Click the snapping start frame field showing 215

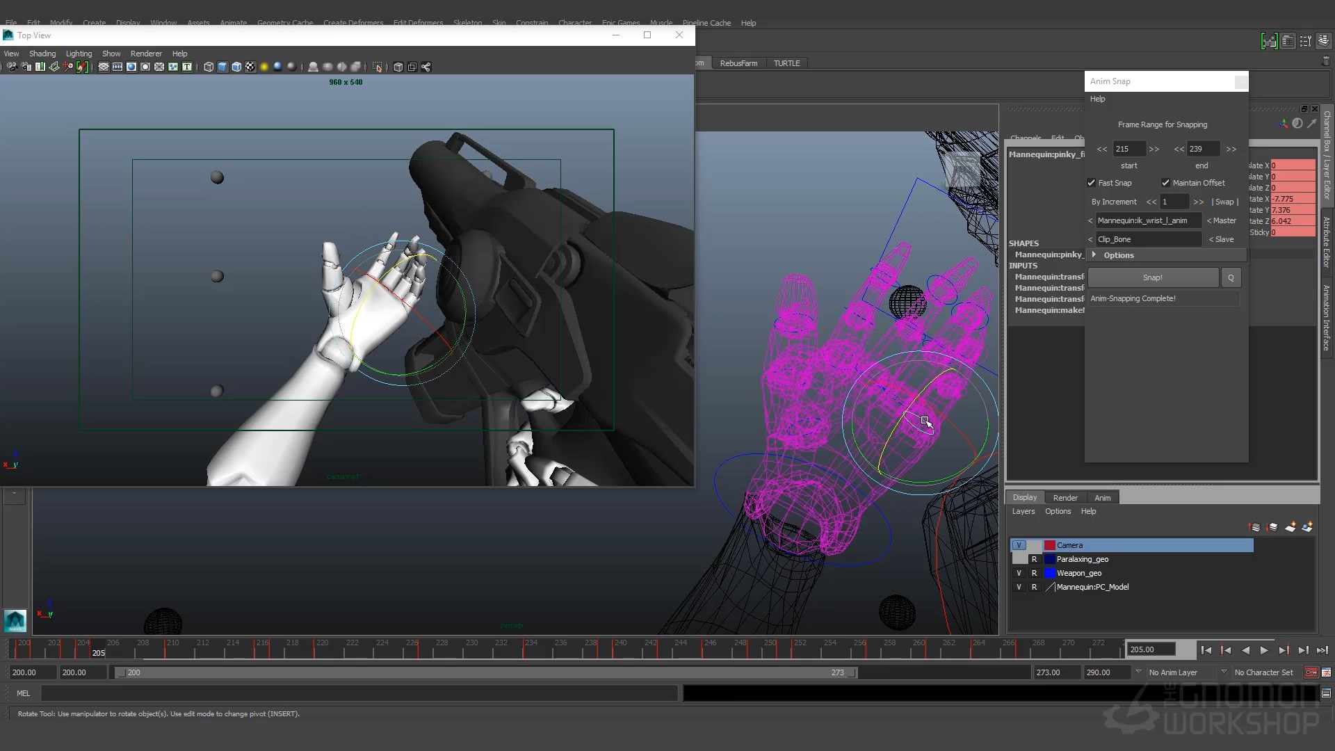[x=1128, y=149]
